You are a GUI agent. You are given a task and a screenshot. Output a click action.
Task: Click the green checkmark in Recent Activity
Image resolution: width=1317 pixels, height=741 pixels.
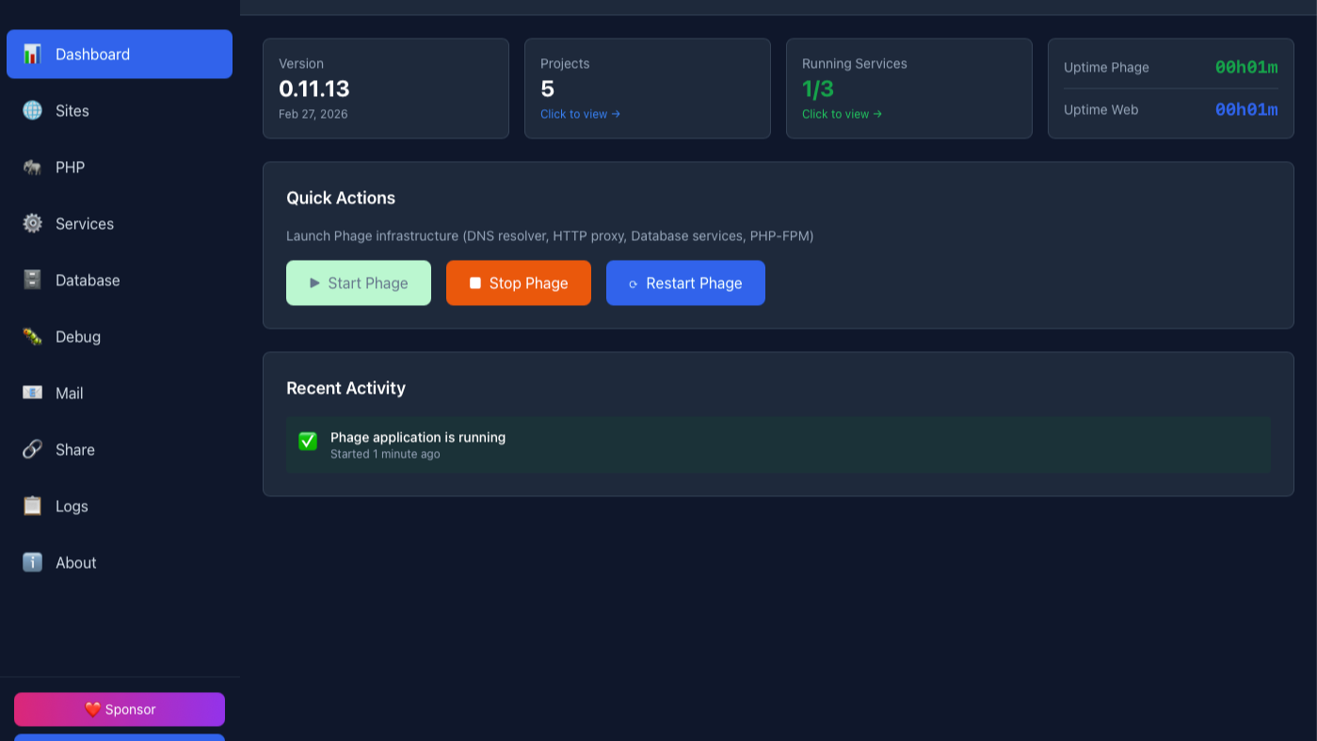308,441
